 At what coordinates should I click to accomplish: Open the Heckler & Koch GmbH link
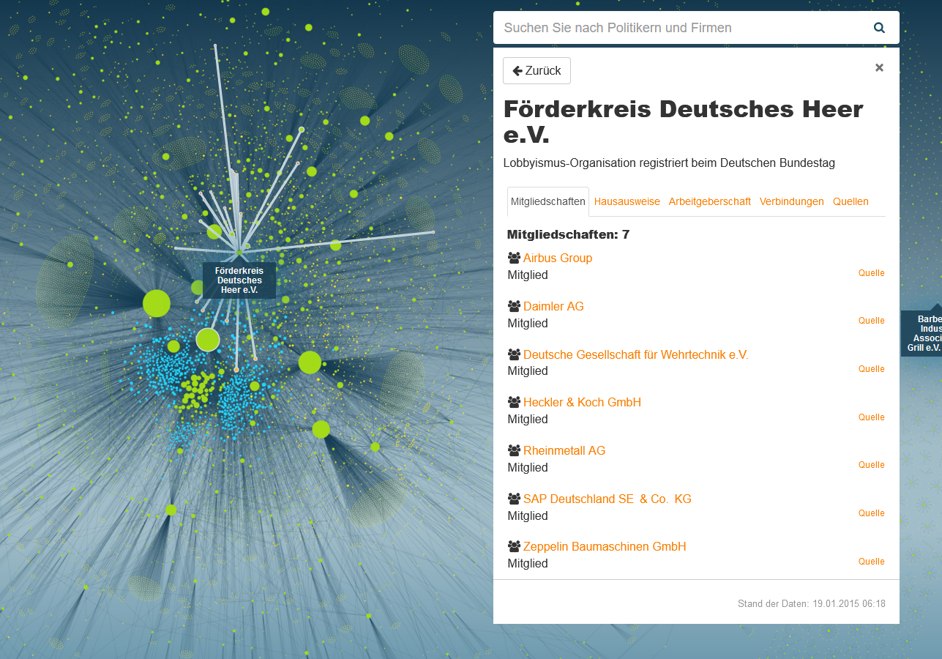pos(582,402)
